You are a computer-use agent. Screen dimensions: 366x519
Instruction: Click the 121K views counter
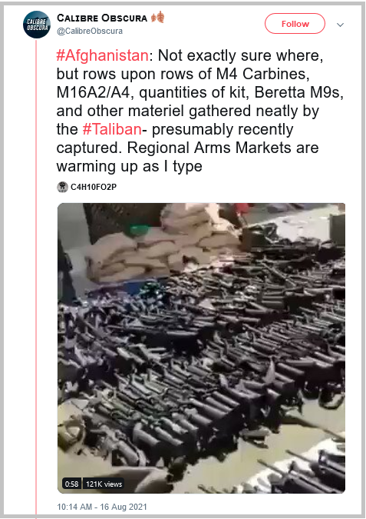[x=104, y=484]
